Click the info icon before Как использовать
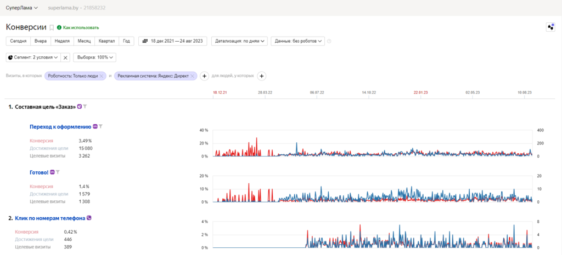The image size is (562, 255). 59,27
